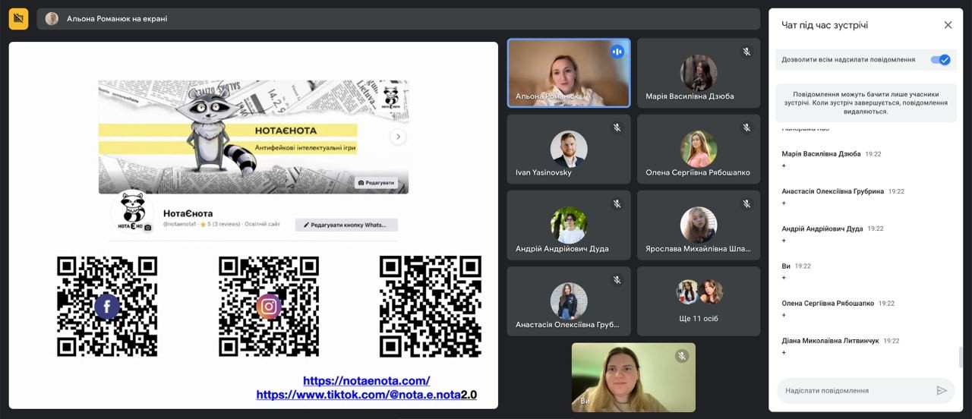The height and width of the screenshot is (419, 972).
Task: Open the TikTok nota.e.nota link
Action: (x=366, y=395)
